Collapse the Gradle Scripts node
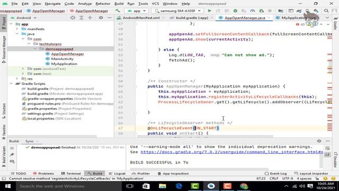Image resolution: width=339 pixels, height=191 pixels. (11, 84)
